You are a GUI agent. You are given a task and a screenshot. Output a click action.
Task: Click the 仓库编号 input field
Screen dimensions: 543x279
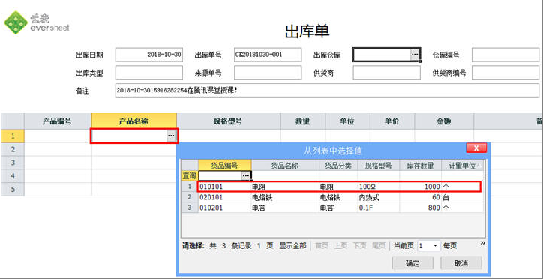pos(505,55)
